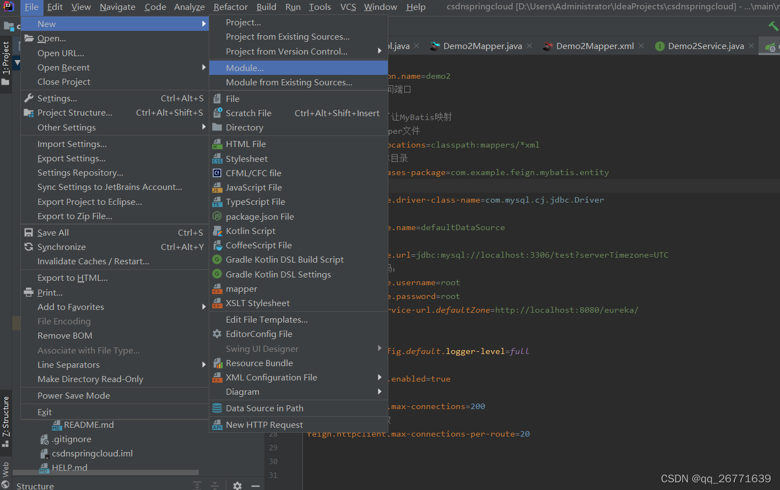Image resolution: width=780 pixels, height=490 pixels.
Task: Click the JavaScript File icon
Action: coord(217,187)
